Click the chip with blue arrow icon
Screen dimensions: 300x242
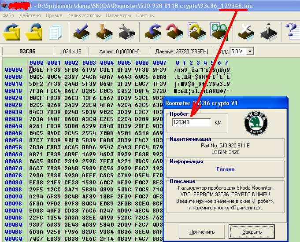pyautogui.click(x=153, y=32)
